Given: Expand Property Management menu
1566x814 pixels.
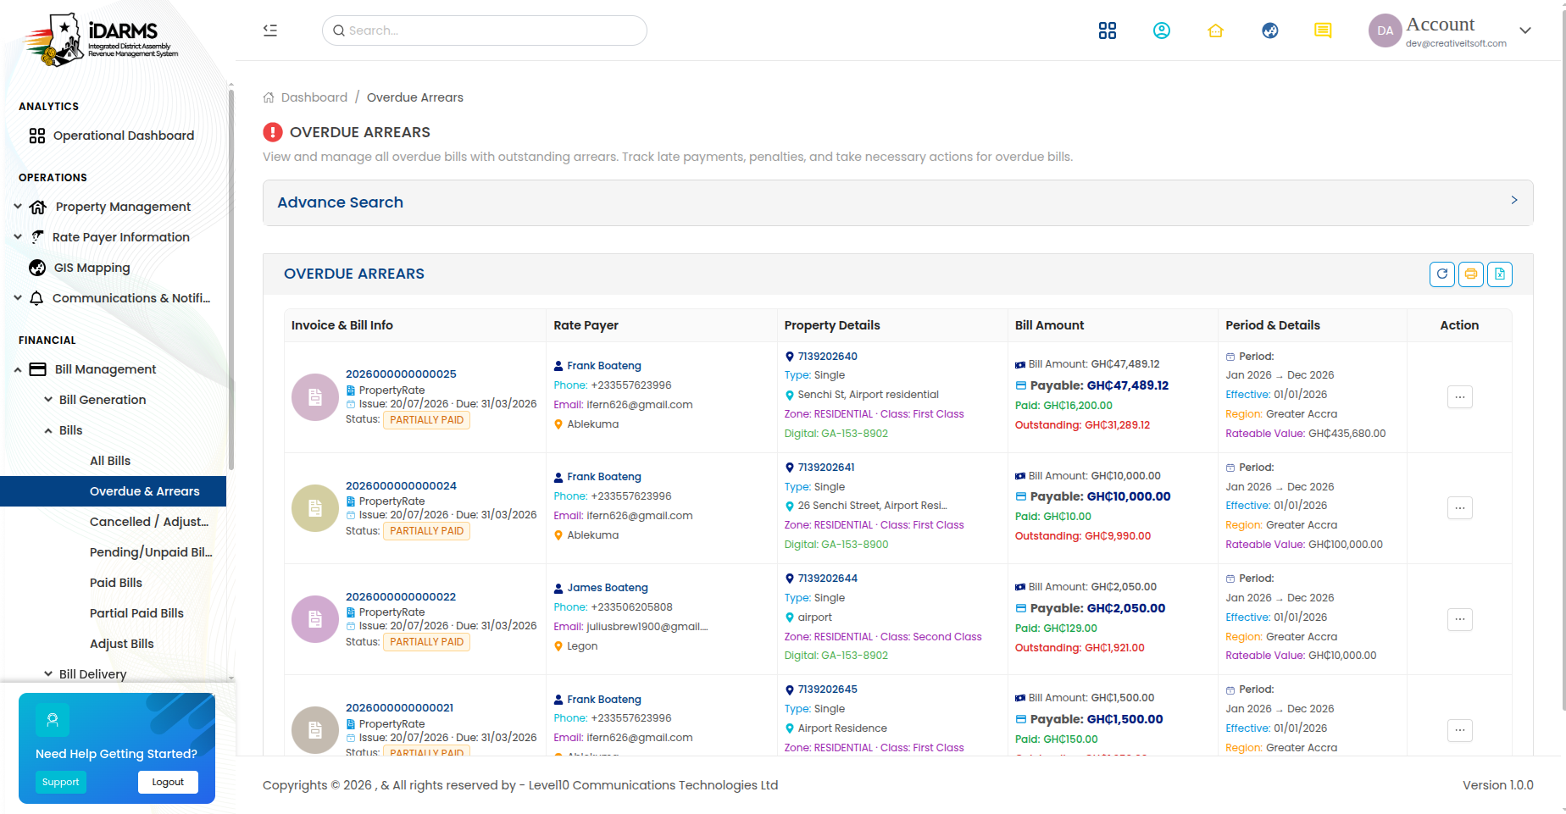Looking at the screenshot, I should [114, 207].
